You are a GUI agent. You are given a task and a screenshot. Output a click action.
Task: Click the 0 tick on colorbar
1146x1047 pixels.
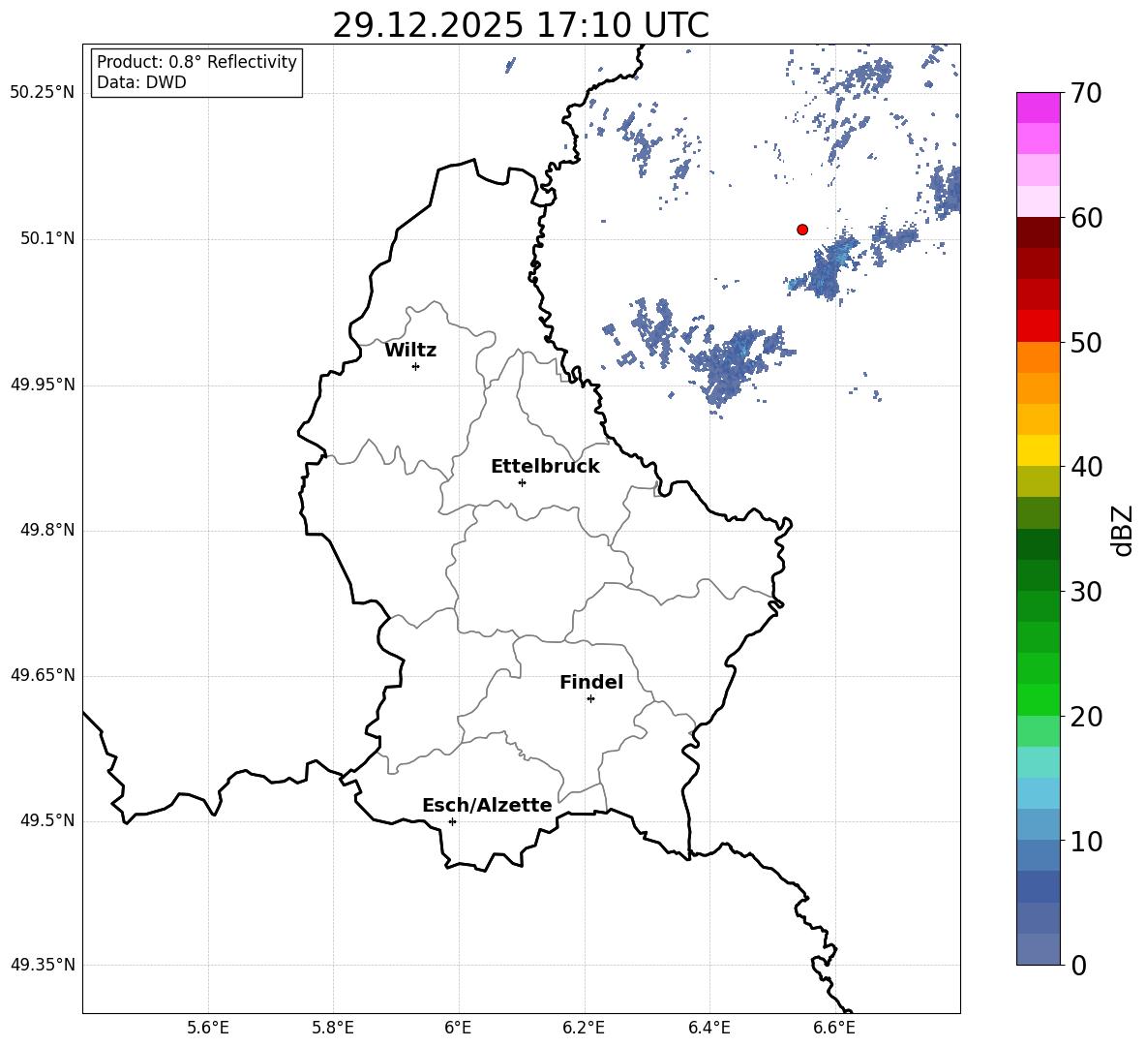(1078, 965)
